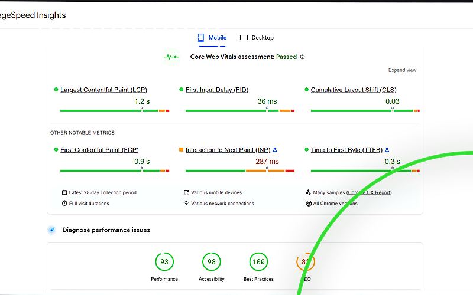Viewport: 473px width, 295px height.
Task: Click Diagnose performance issues icon
Action: (x=52, y=230)
